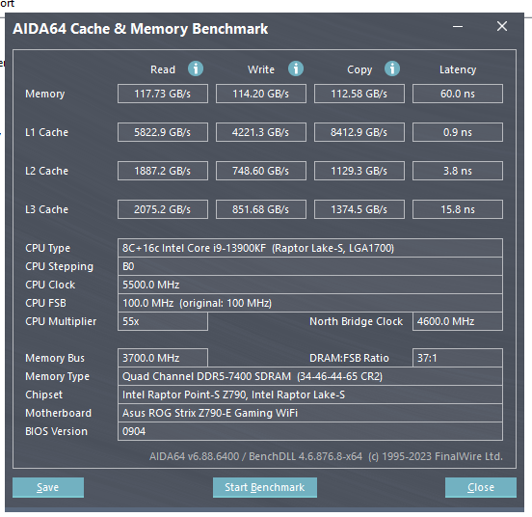The width and height of the screenshot is (532, 517).
Task: Click the L1 Cache row label
Action: (47, 132)
